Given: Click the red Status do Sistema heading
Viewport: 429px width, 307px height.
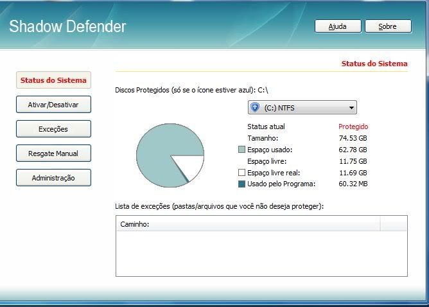Looking at the screenshot, I should (374, 64).
